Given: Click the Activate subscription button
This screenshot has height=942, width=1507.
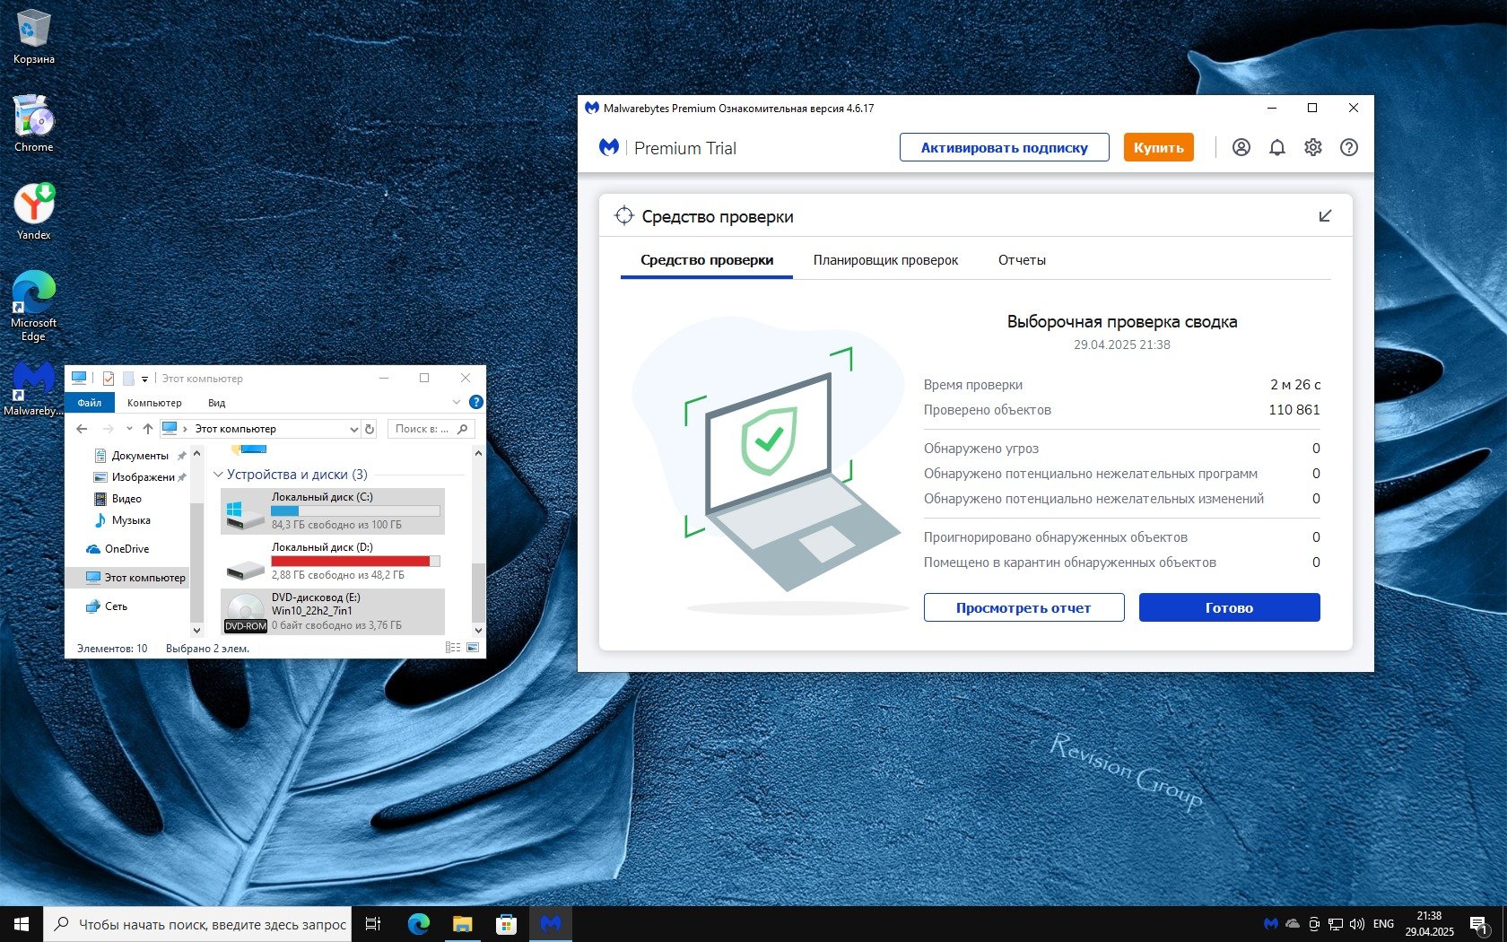Looking at the screenshot, I should (x=1005, y=147).
